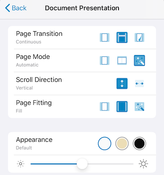The width and height of the screenshot is (164, 175).
Task: Set Page Mode to single page
Action: (x=105, y=60)
